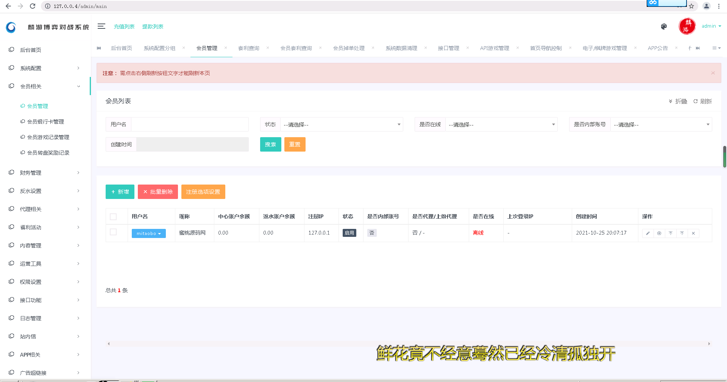Click the green 搜索 button
727x382 pixels.
[270, 144]
